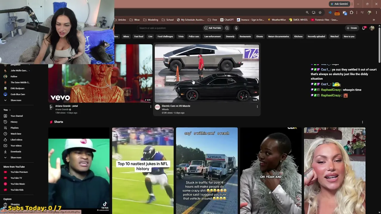Viewport: 381px width, 214px height.
Task: Click the Chrome profile avatar in the toolbar
Action: click(369, 12)
